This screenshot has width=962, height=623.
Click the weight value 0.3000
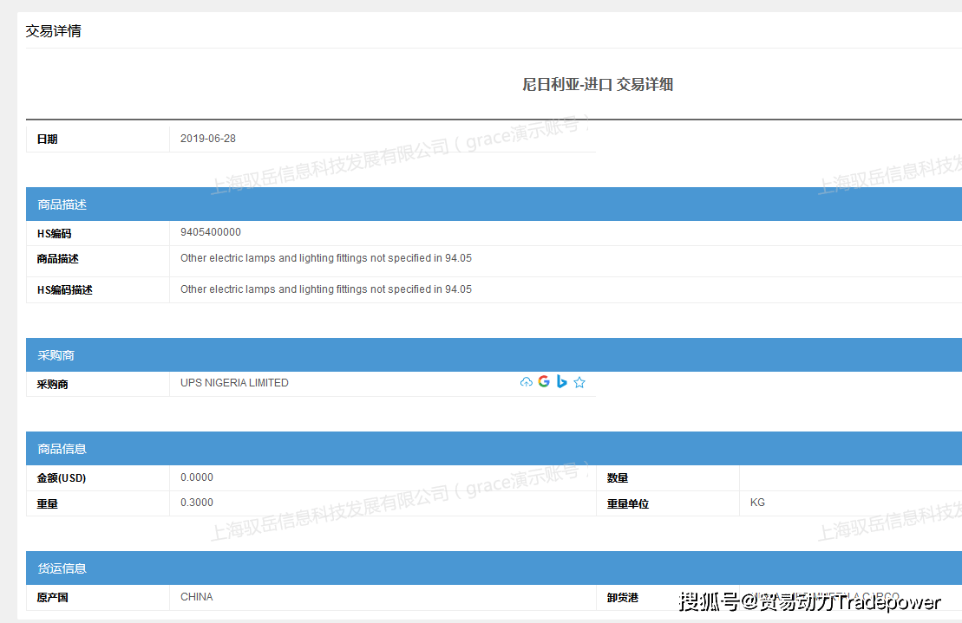(197, 503)
